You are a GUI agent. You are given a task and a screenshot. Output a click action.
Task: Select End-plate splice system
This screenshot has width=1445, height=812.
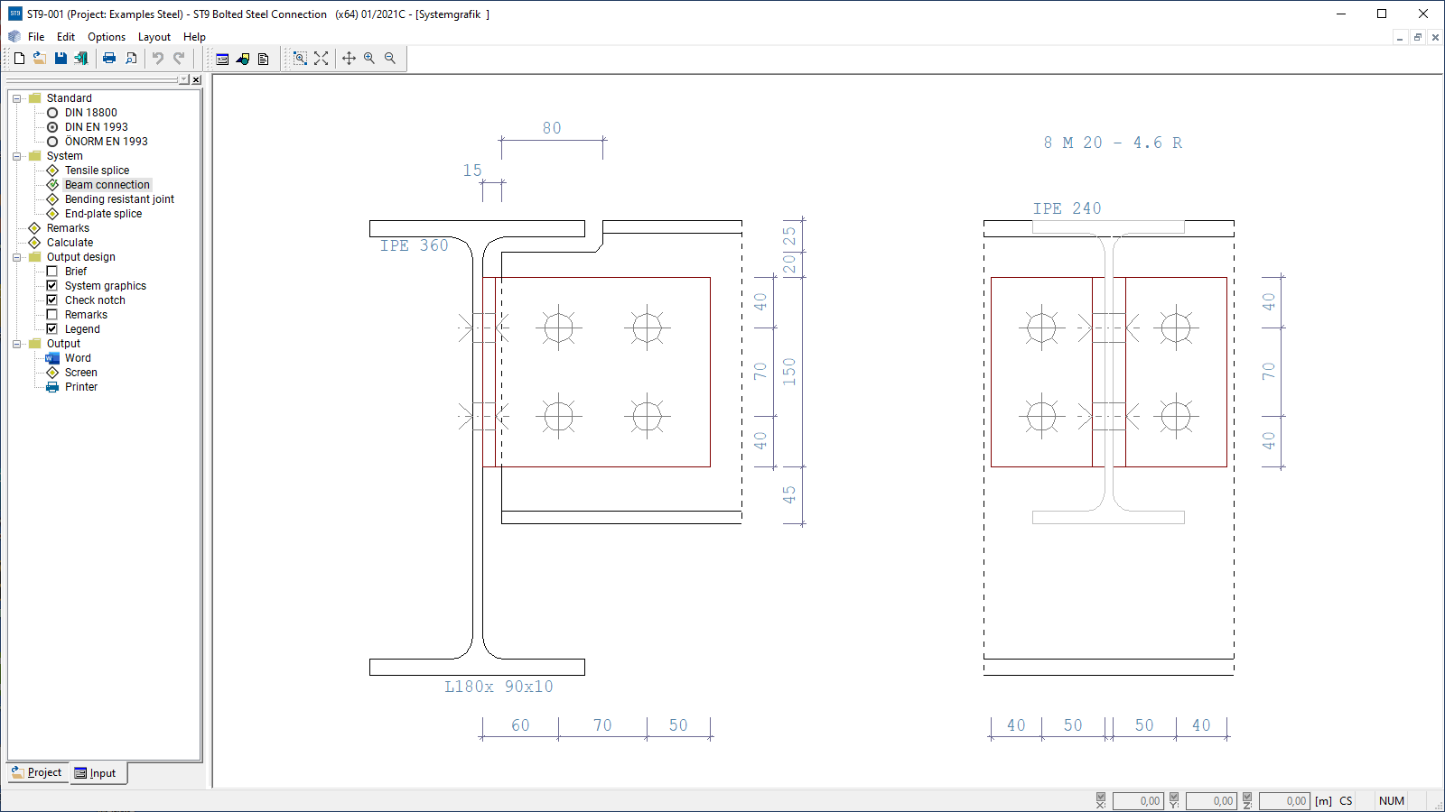(x=103, y=214)
